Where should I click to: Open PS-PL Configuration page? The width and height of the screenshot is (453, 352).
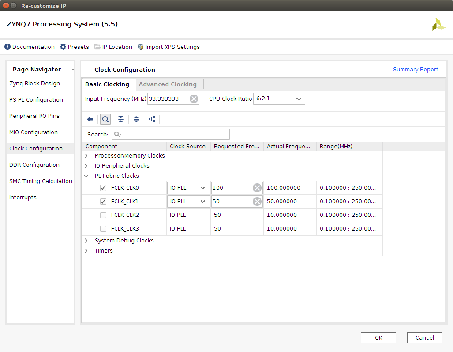click(x=36, y=100)
